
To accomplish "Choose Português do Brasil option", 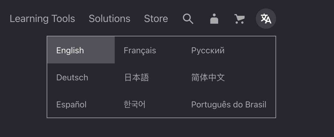I will pos(229,104).
